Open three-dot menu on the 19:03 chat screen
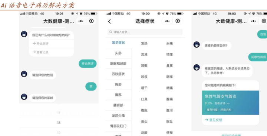Screen dimensions: 267x136 253,21
